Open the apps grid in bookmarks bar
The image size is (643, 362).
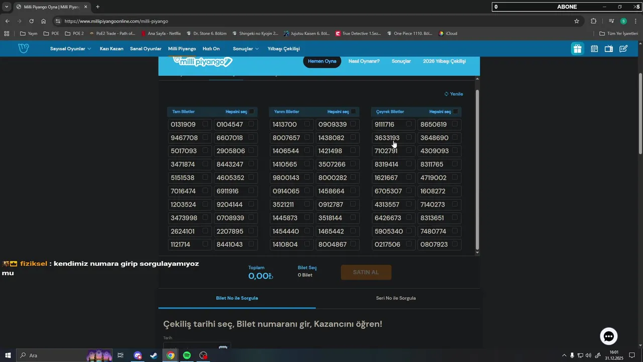[7, 34]
